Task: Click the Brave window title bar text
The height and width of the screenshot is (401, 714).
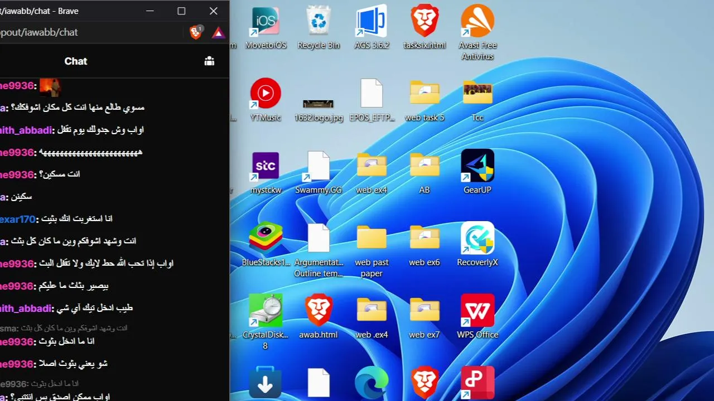Action: point(39,11)
